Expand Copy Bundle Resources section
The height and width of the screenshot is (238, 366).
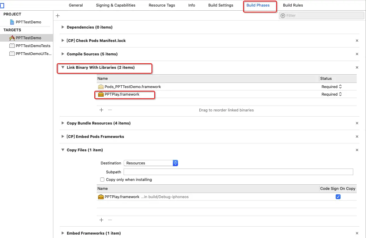point(63,123)
